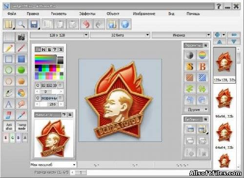Open the dropdown arrow next to blue plus

(224, 35)
